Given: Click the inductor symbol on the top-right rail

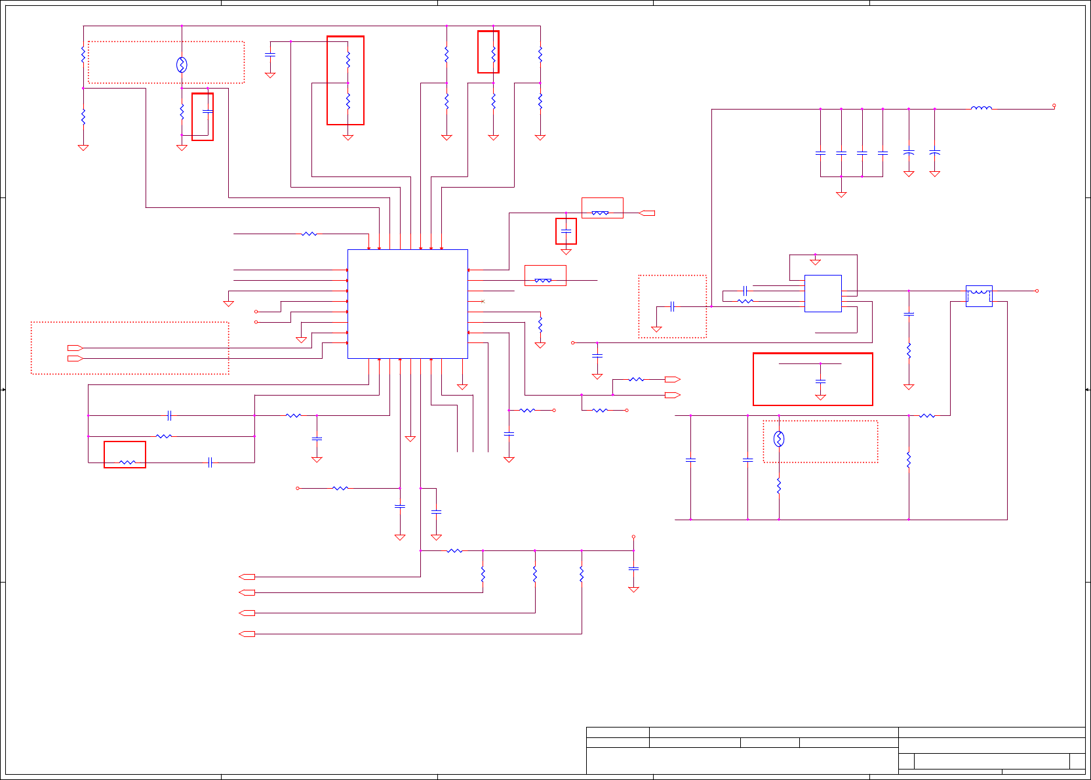Looking at the screenshot, I should [981, 108].
